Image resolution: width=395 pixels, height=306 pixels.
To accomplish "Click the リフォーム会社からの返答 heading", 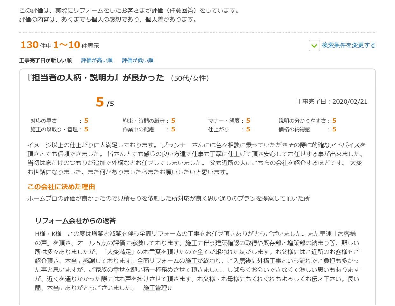I will 75,221.
